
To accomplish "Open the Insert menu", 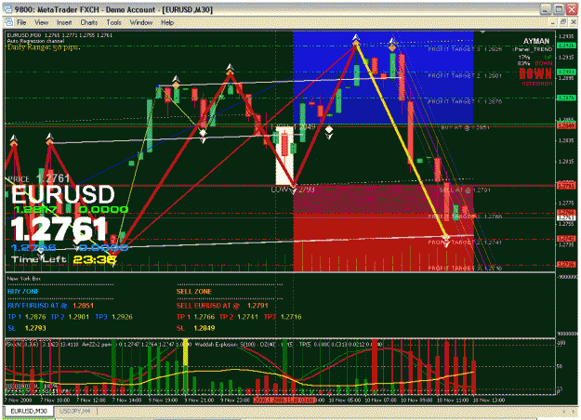I will click(64, 22).
